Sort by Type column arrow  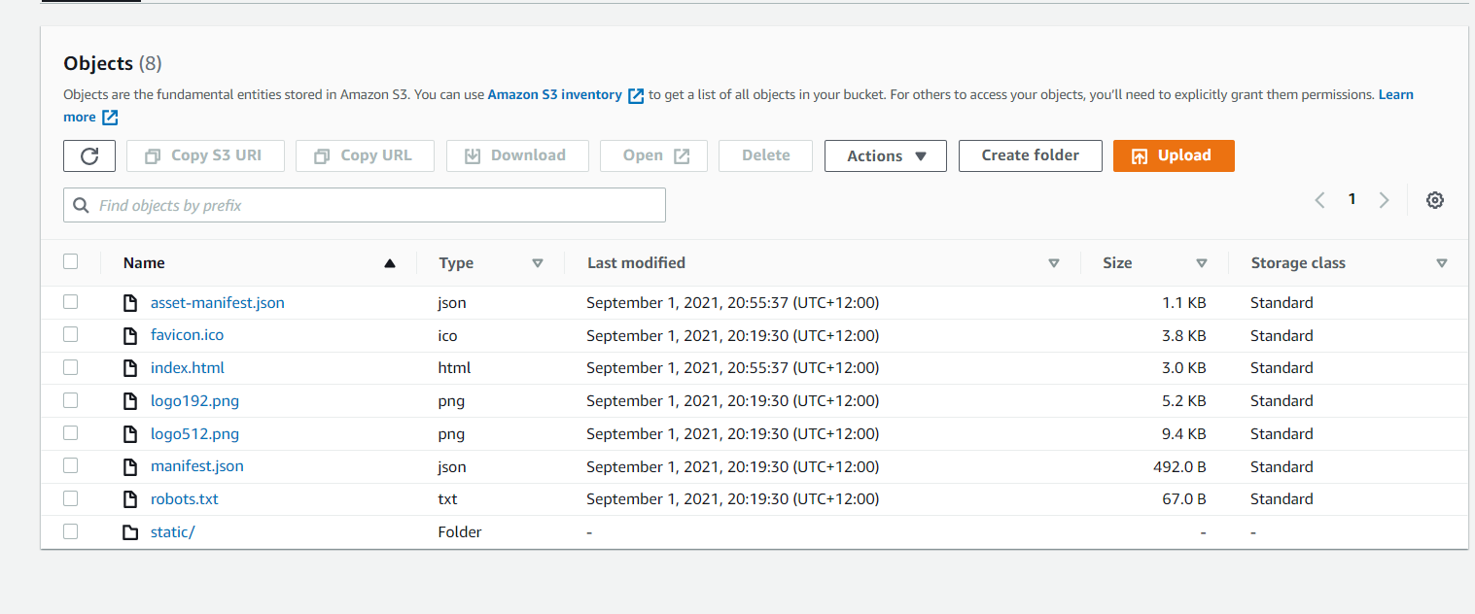pyautogui.click(x=537, y=263)
